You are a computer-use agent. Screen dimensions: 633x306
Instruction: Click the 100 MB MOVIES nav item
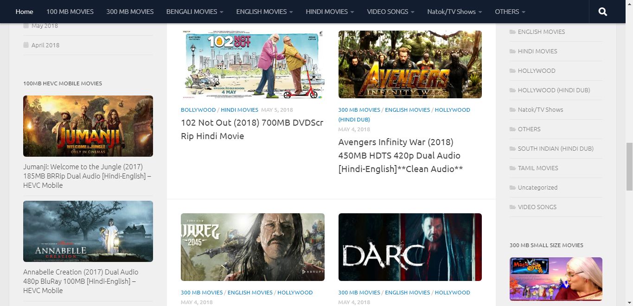(x=70, y=12)
